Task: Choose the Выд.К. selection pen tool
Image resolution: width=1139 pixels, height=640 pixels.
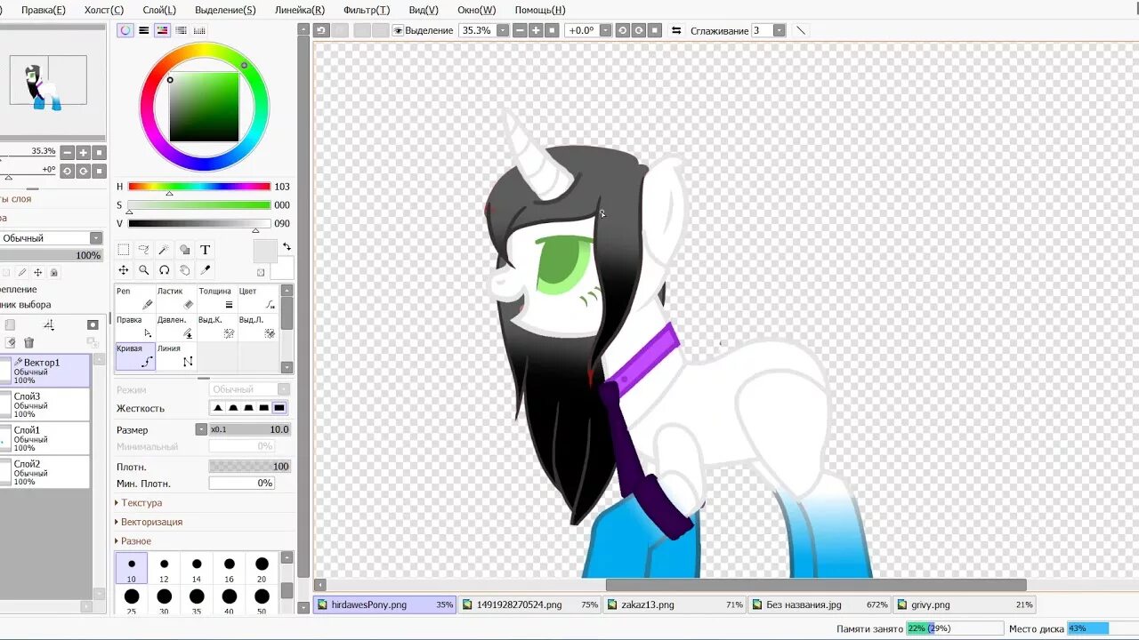Action: click(x=217, y=327)
